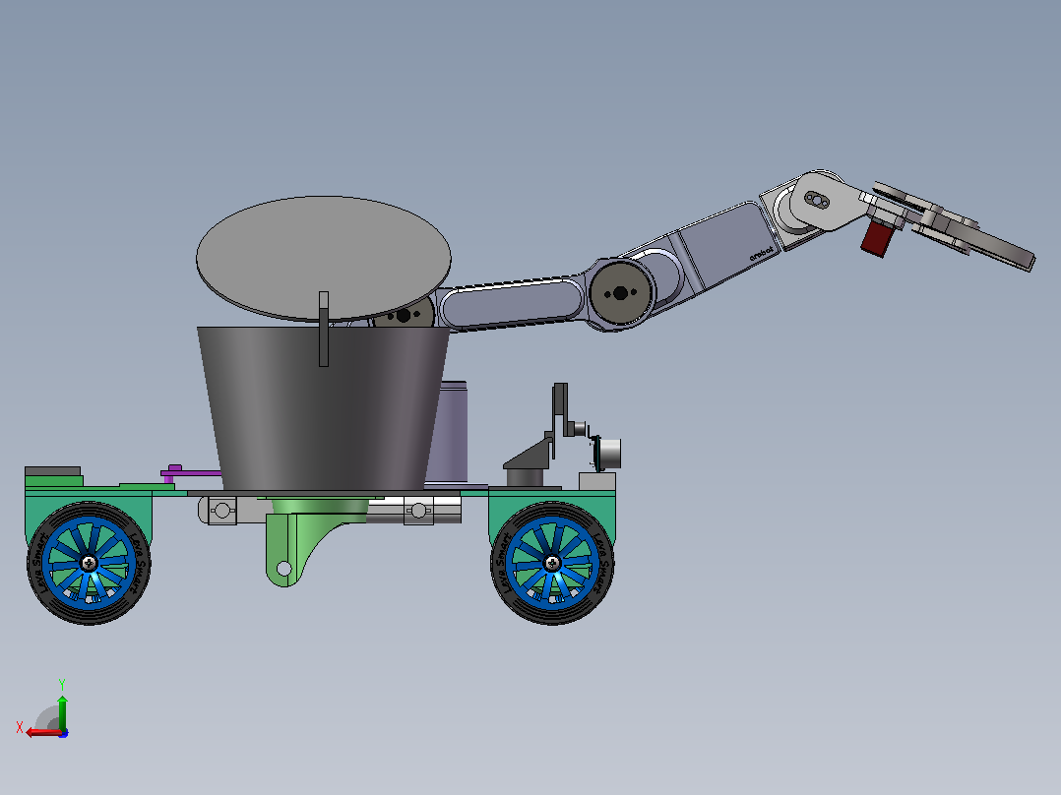This screenshot has width=1061, height=795.
Task: Click the screw at the left wheel hub
Action: pos(89,563)
